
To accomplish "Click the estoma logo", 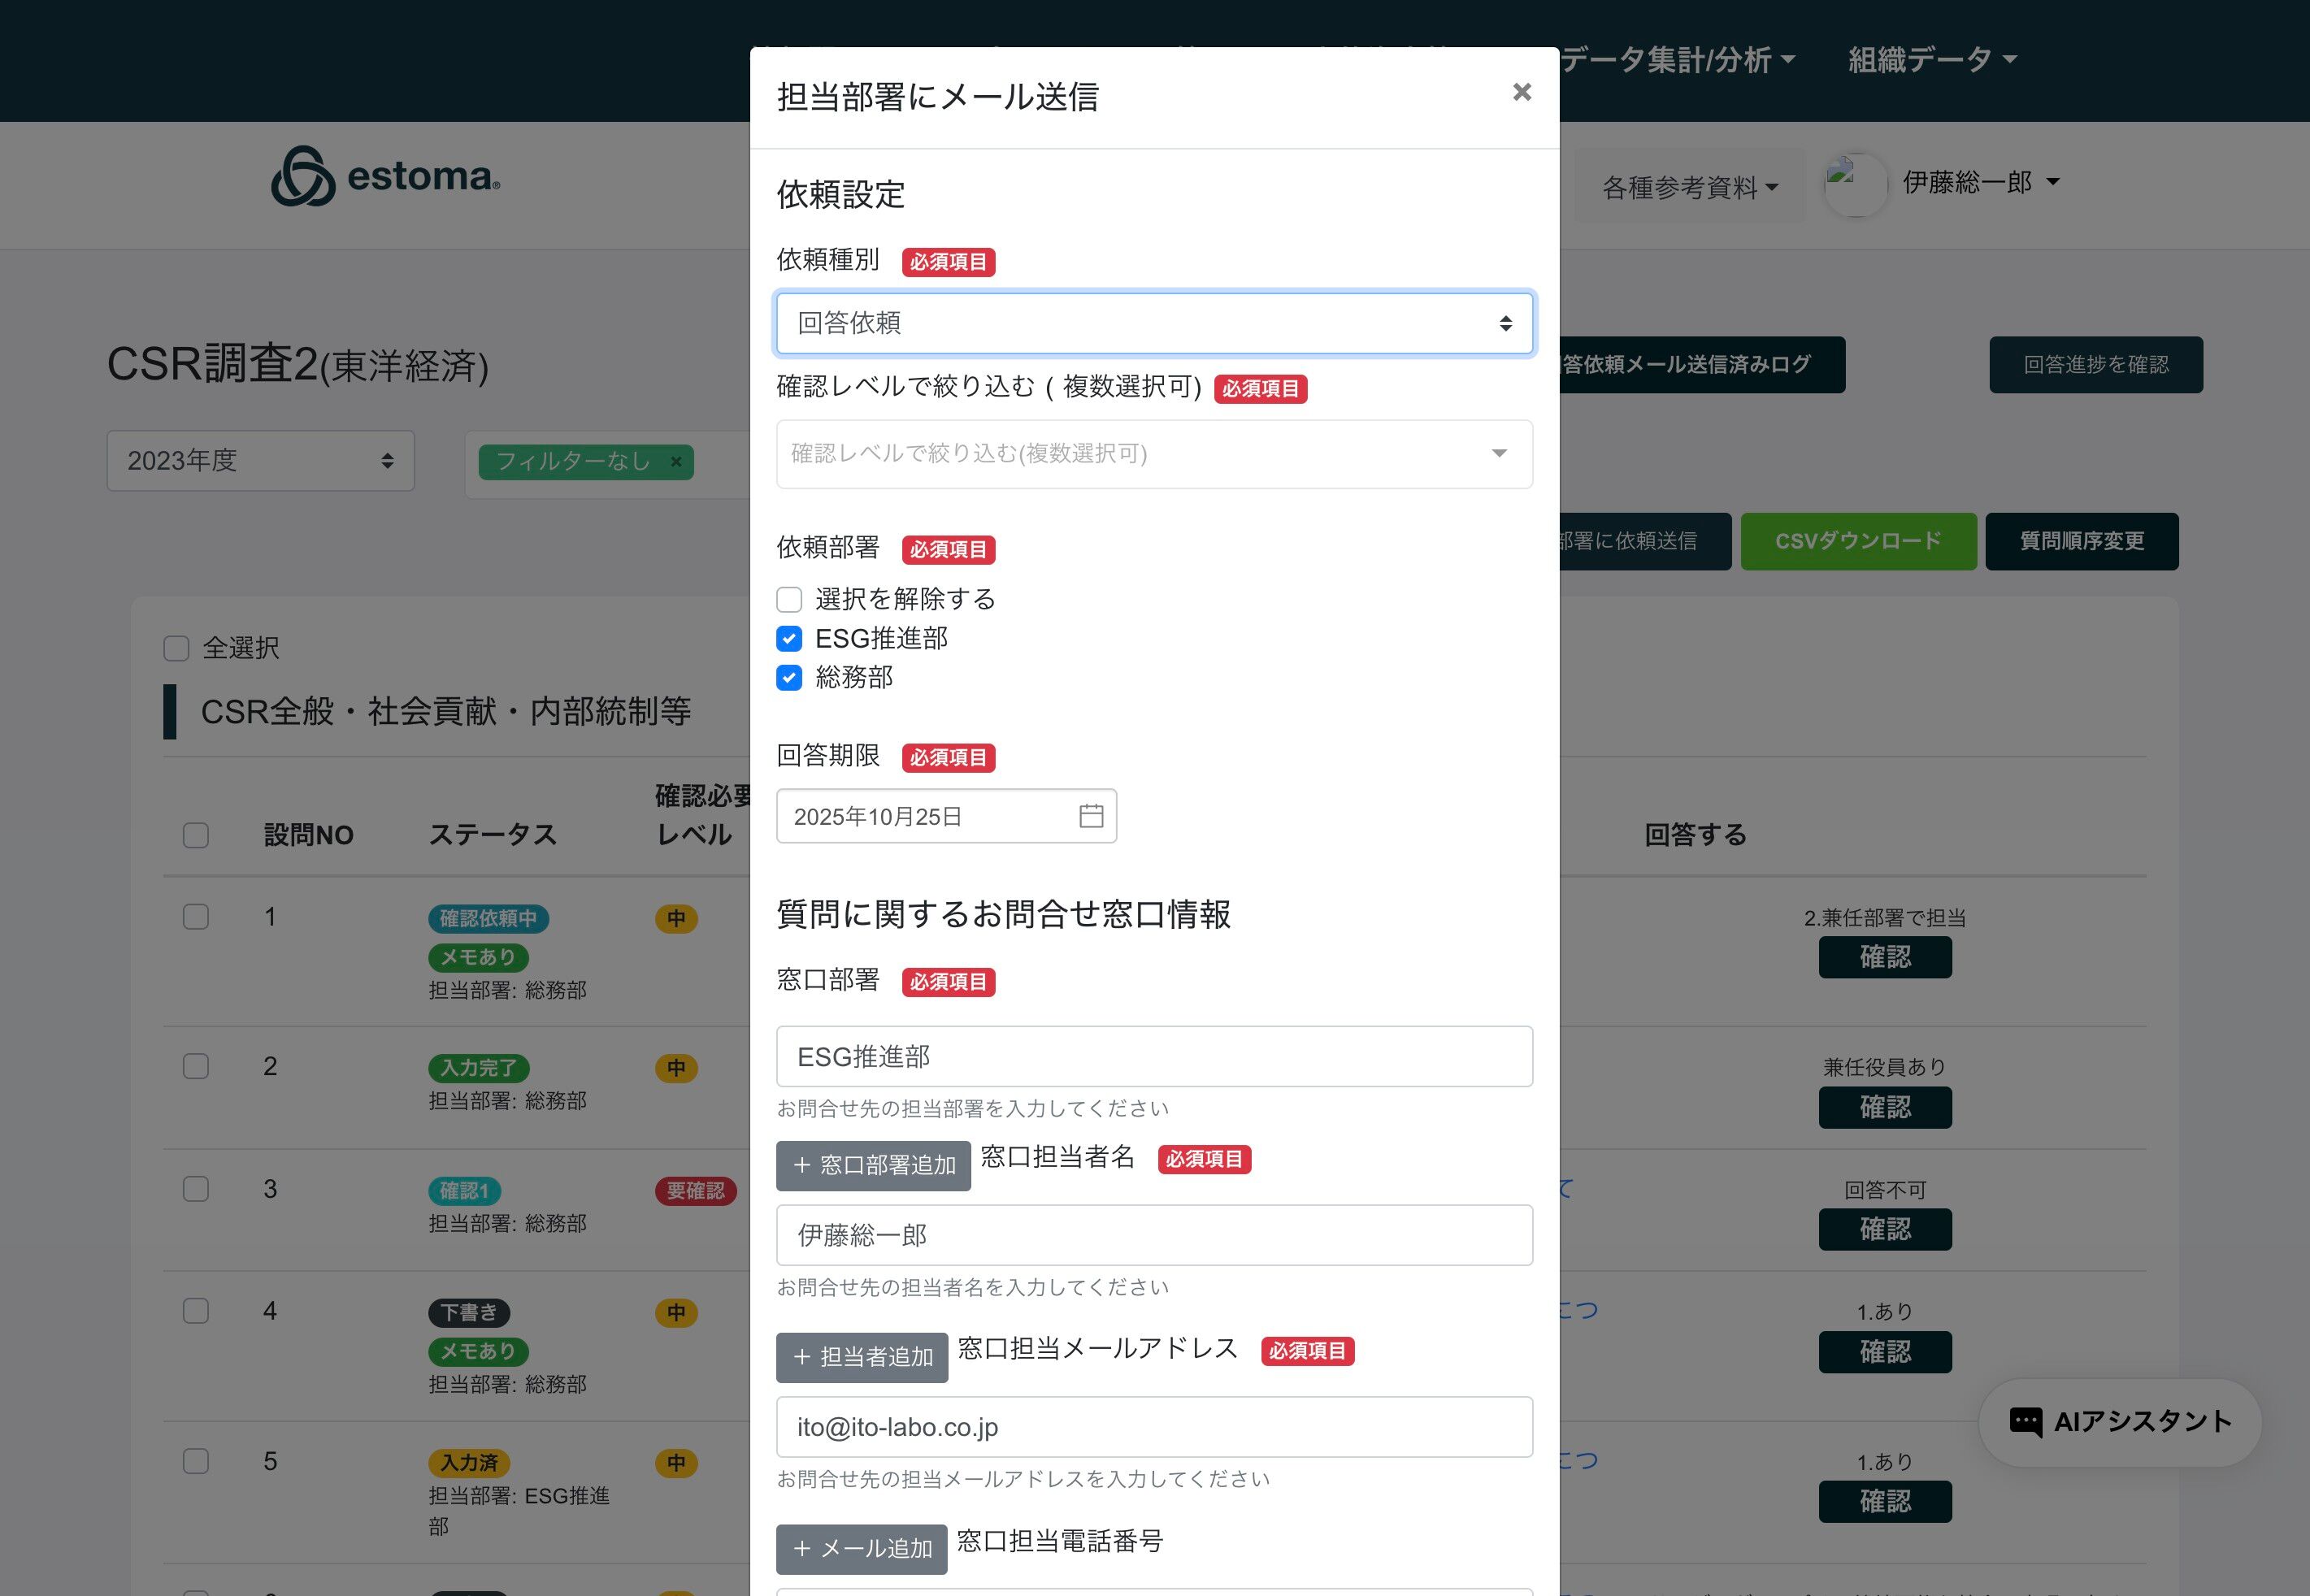I will tap(386, 177).
